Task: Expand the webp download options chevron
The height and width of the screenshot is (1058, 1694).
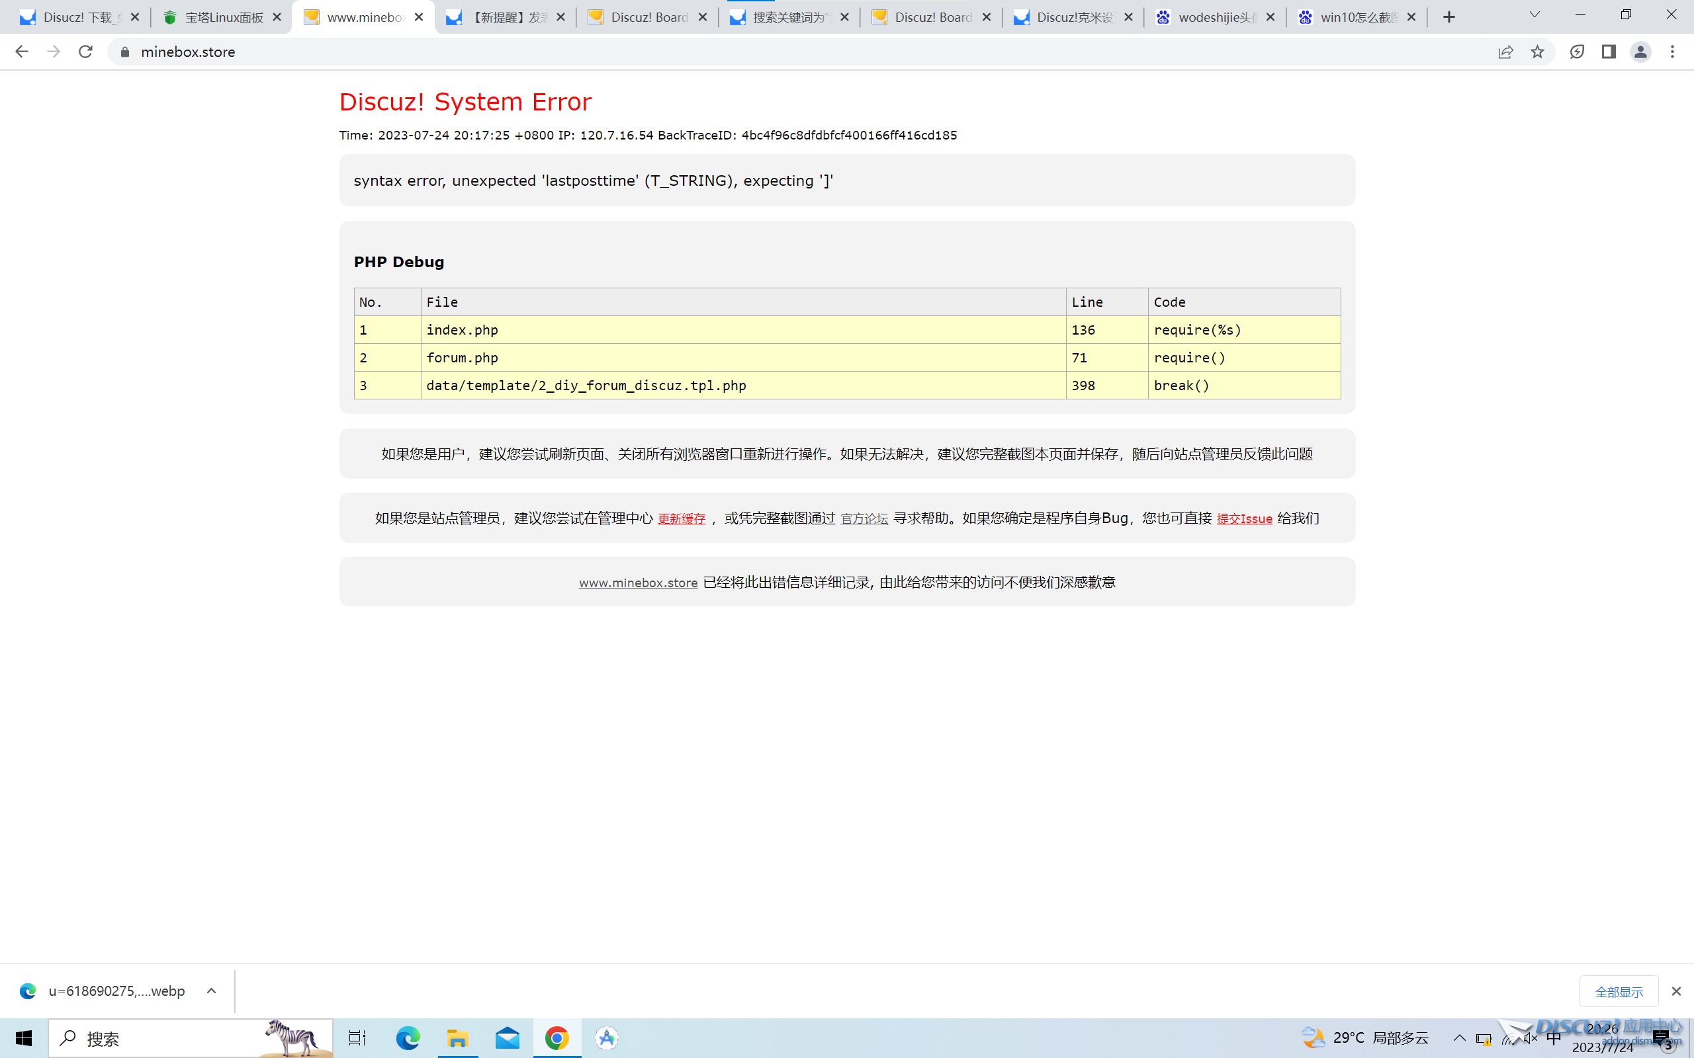Action: tap(211, 991)
